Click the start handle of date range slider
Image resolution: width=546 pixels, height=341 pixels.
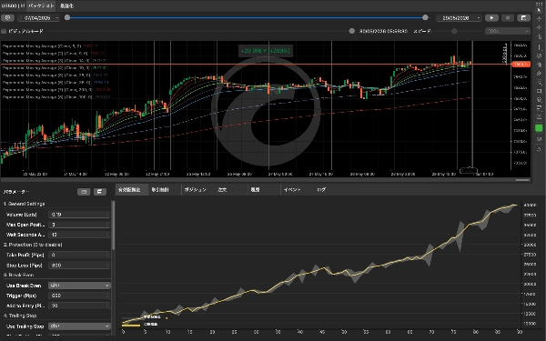tap(67, 17)
